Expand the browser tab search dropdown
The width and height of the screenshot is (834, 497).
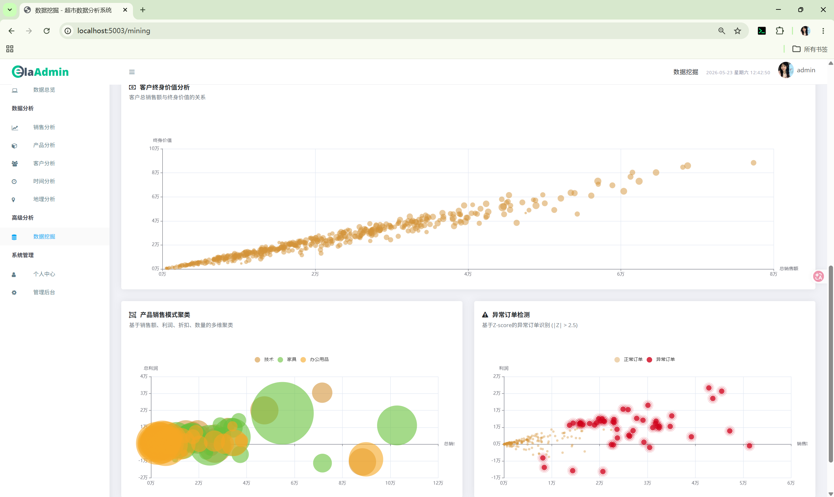(10, 10)
